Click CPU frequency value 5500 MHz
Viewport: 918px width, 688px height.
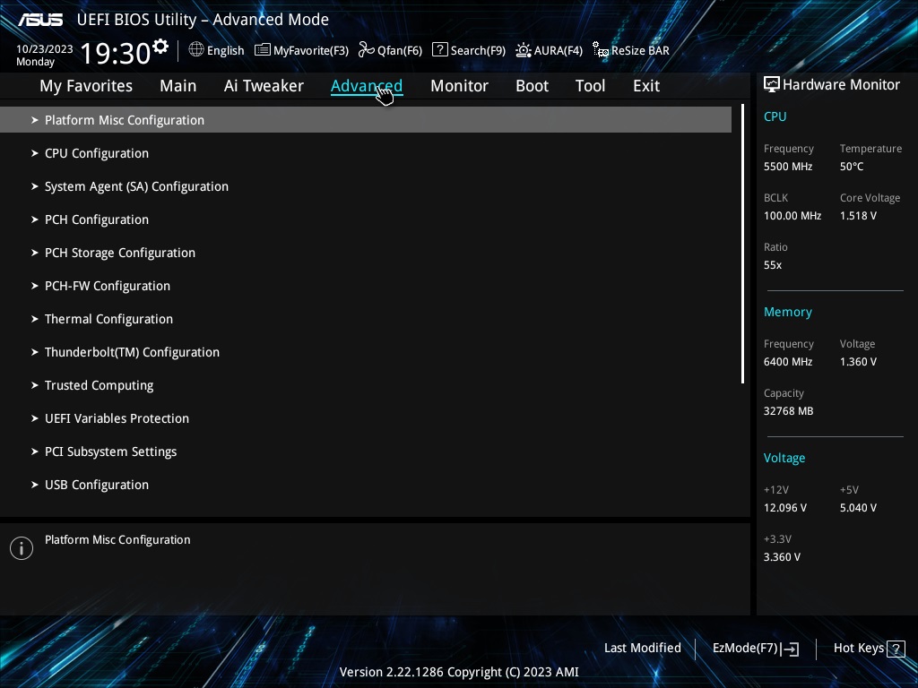click(x=787, y=167)
